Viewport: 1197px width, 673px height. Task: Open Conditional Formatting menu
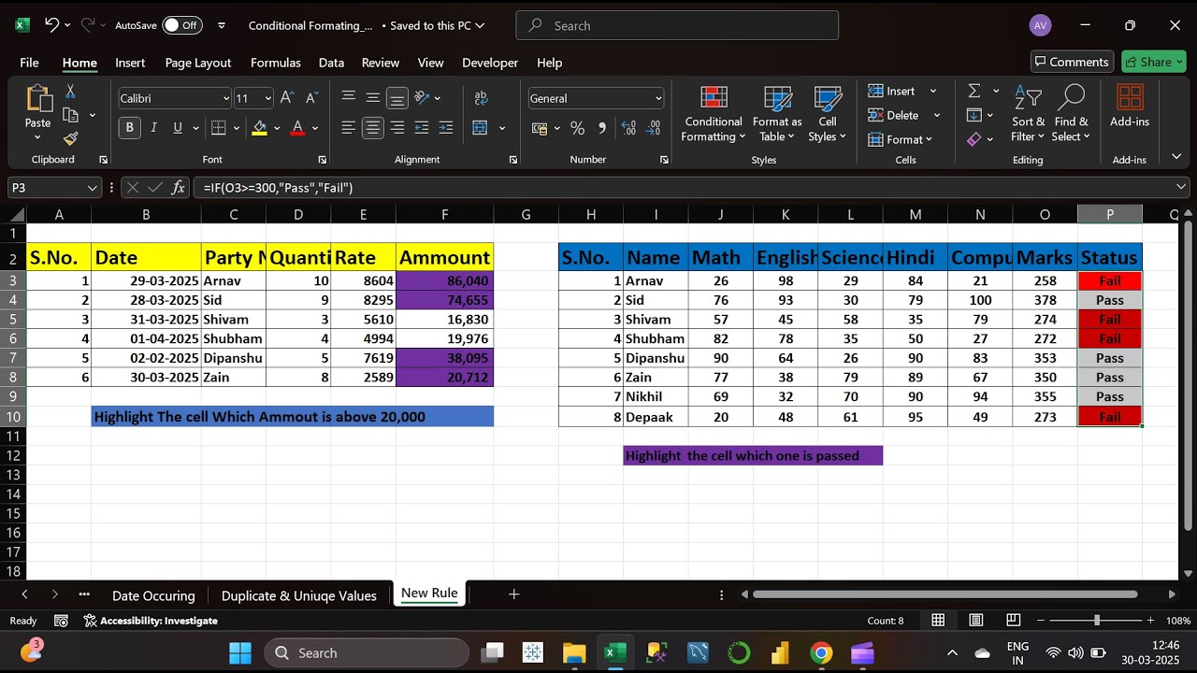coord(714,114)
